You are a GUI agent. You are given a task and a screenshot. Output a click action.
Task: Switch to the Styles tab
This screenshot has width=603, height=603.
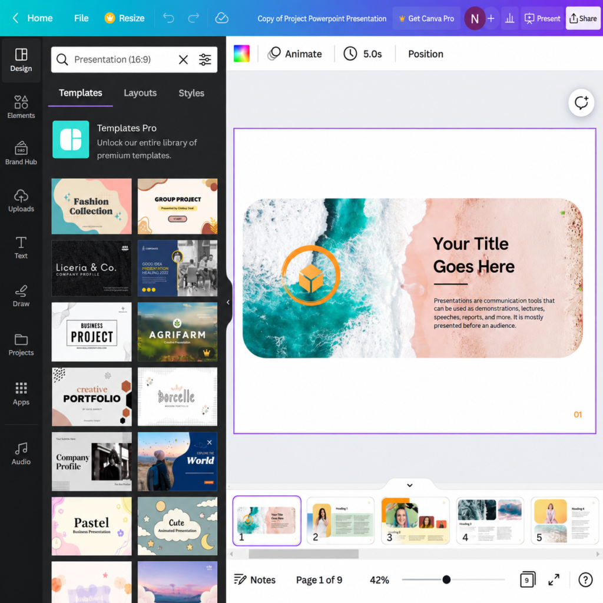click(x=191, y=93)
